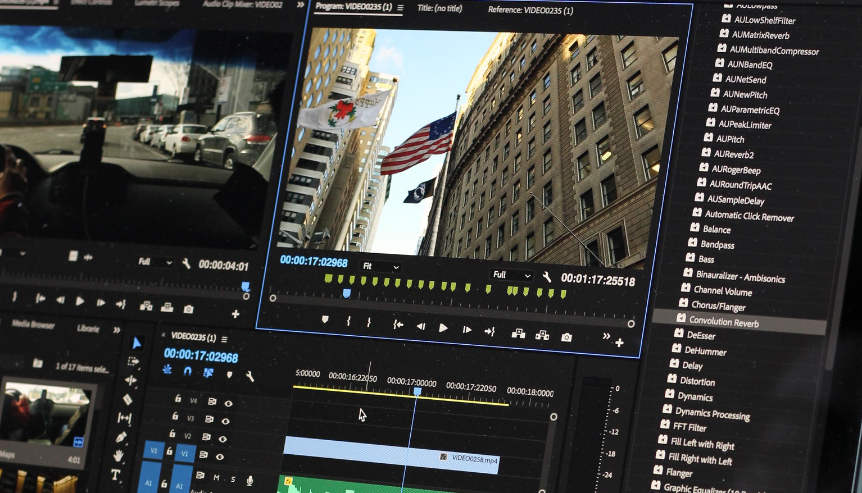The image size is (862, 493).
Task: Open Program VIDEO0235 (1) panel menu
Action: (400, 8)
